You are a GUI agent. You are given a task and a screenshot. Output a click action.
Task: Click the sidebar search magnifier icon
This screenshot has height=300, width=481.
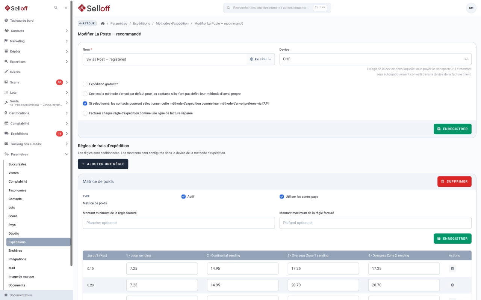(56, 7)
